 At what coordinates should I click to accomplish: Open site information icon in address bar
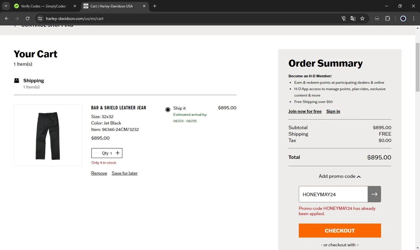point(40,18)
